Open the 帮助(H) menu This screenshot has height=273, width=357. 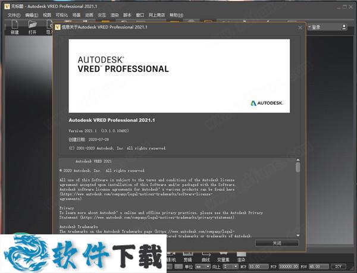[176, 15]
